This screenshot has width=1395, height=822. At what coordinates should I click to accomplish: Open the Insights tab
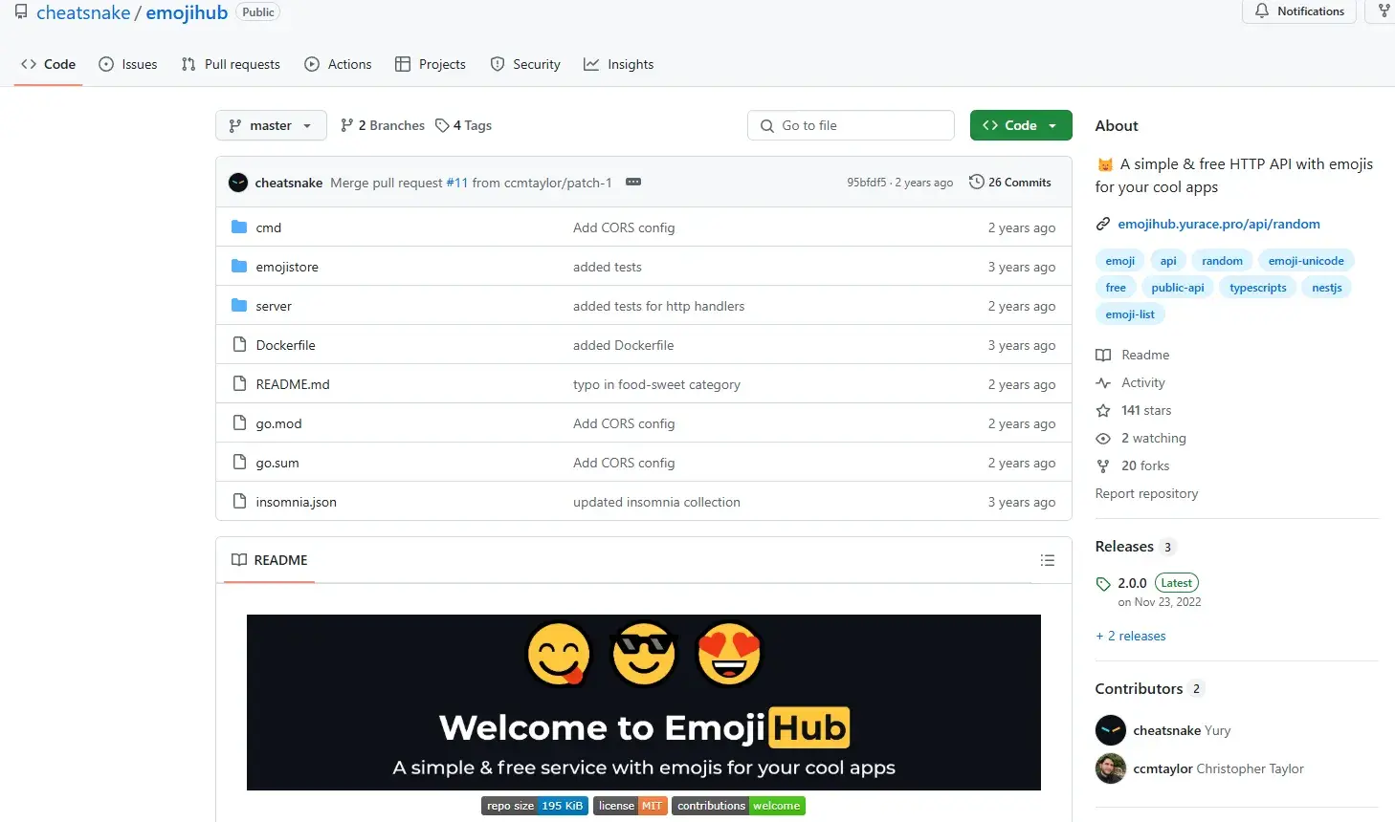[x=619, y=64]
